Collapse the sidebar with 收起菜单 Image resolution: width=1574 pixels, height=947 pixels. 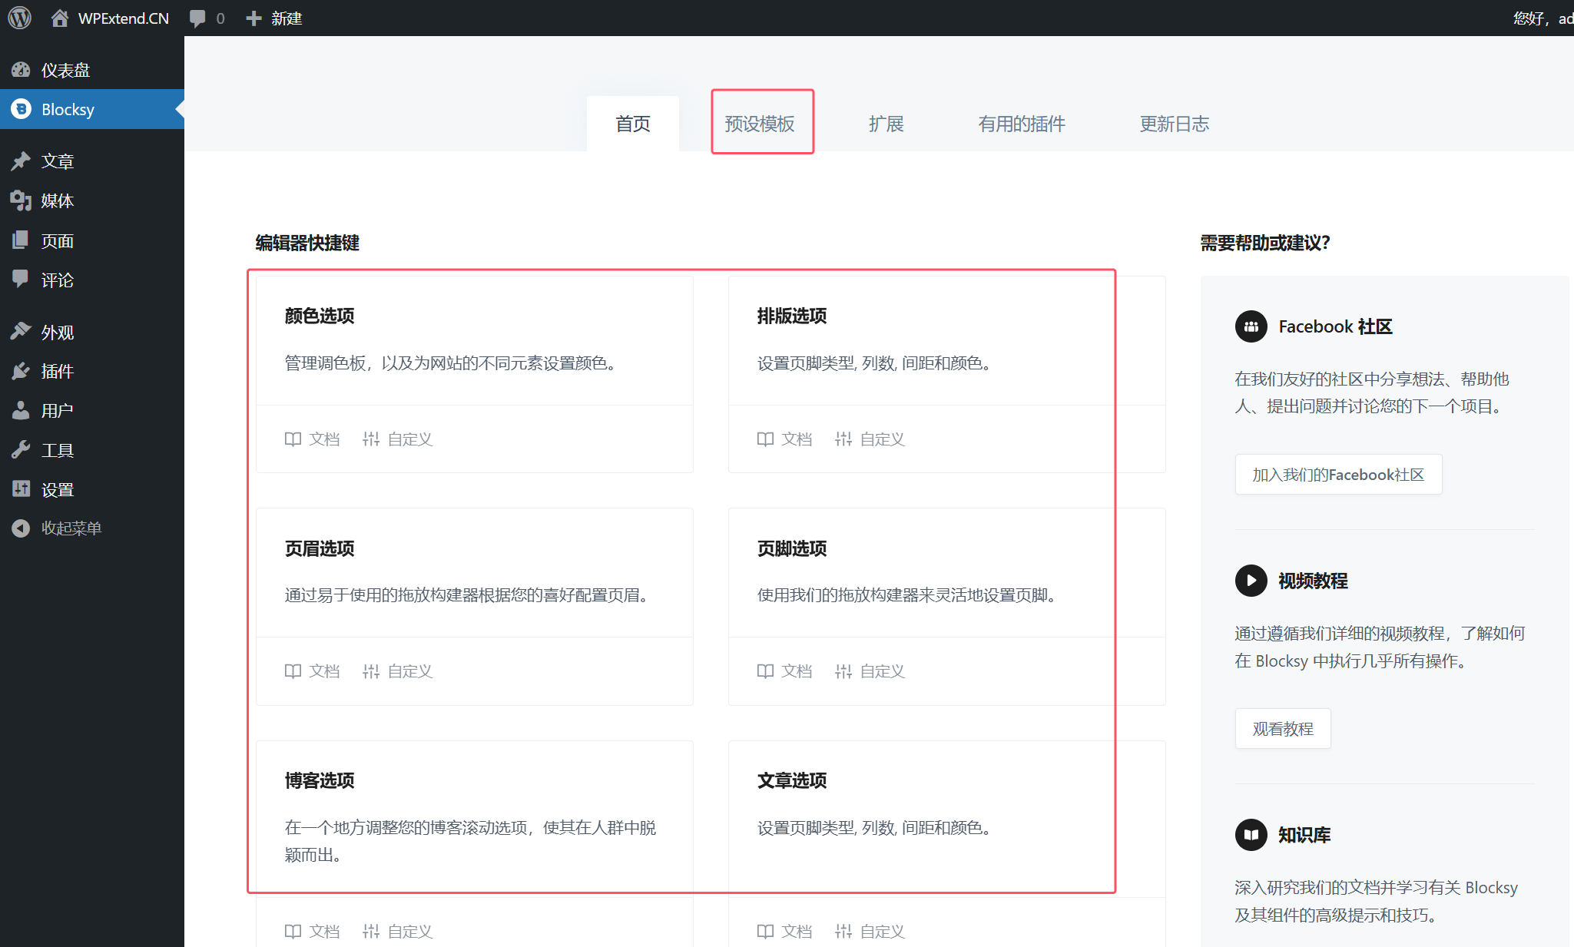92,528
